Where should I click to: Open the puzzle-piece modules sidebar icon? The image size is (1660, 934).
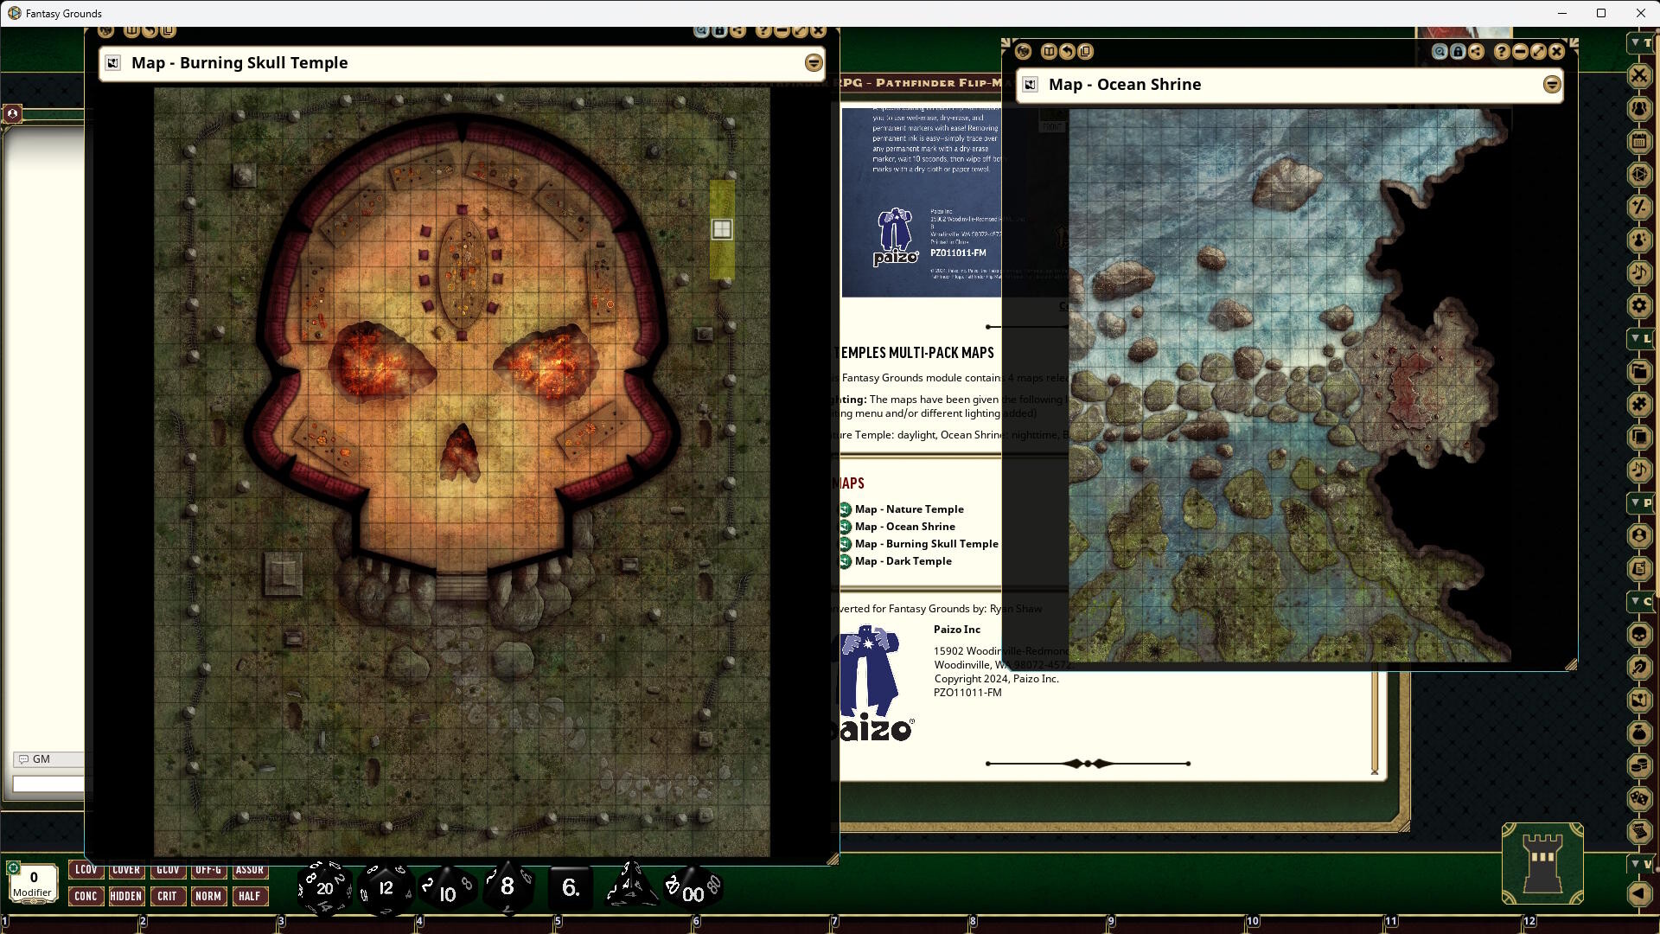click(x=1639, y=405)
